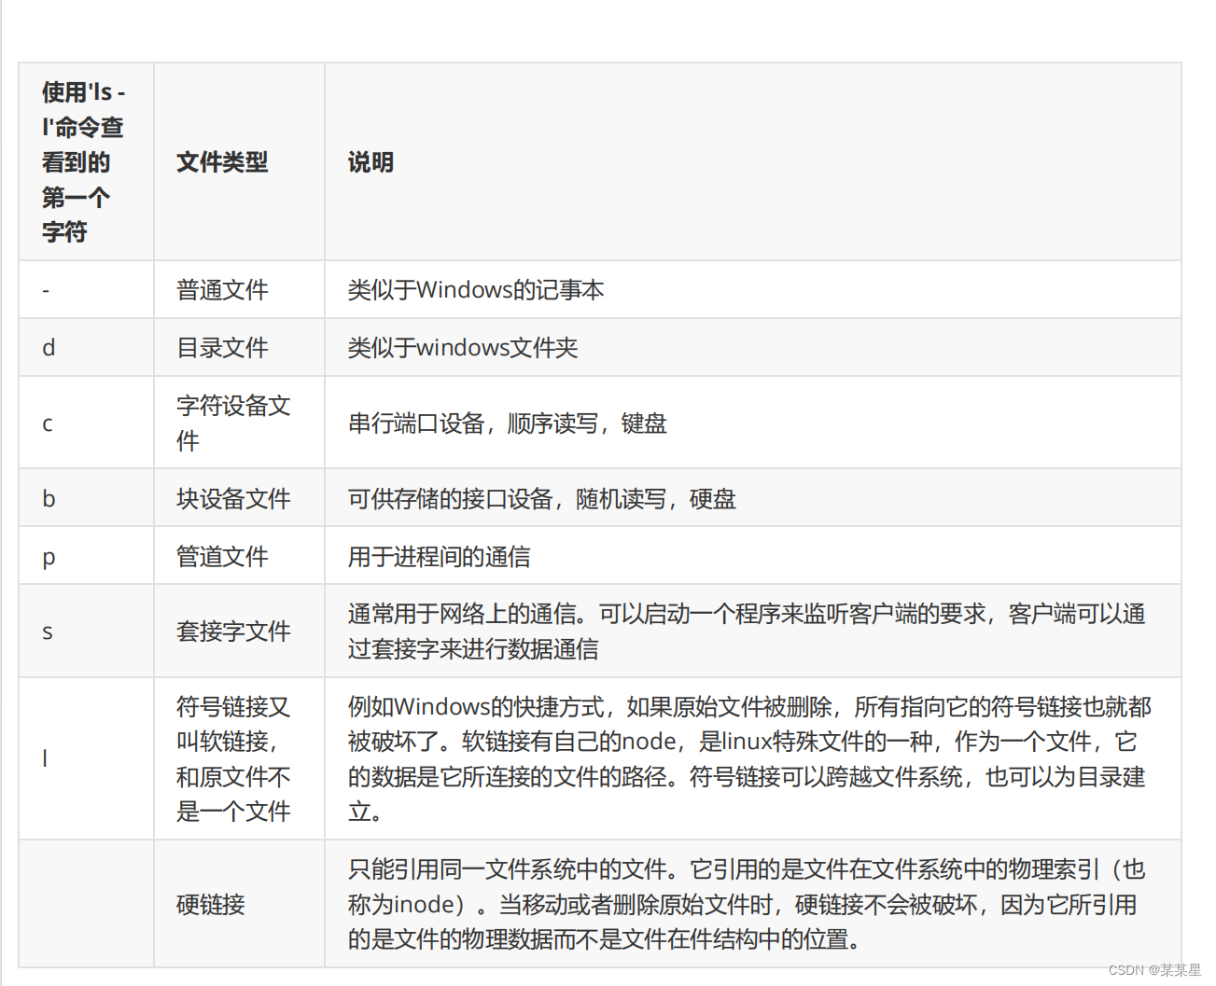The height and width of the screenshot is (986, 1216).
Task: Select the 'c' character cell
Action: pos(86,423)
